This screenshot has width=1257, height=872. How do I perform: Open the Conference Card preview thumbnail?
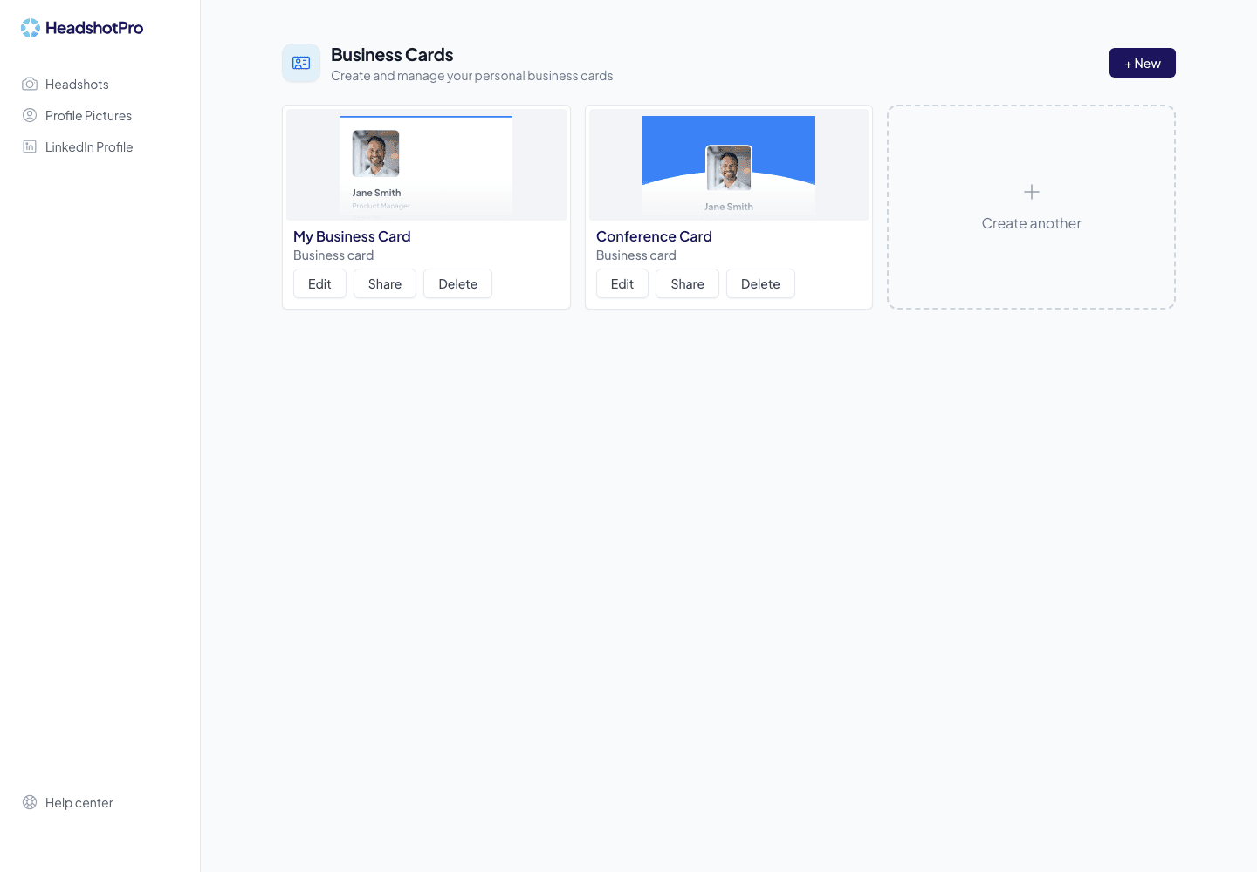click(729, 165)
